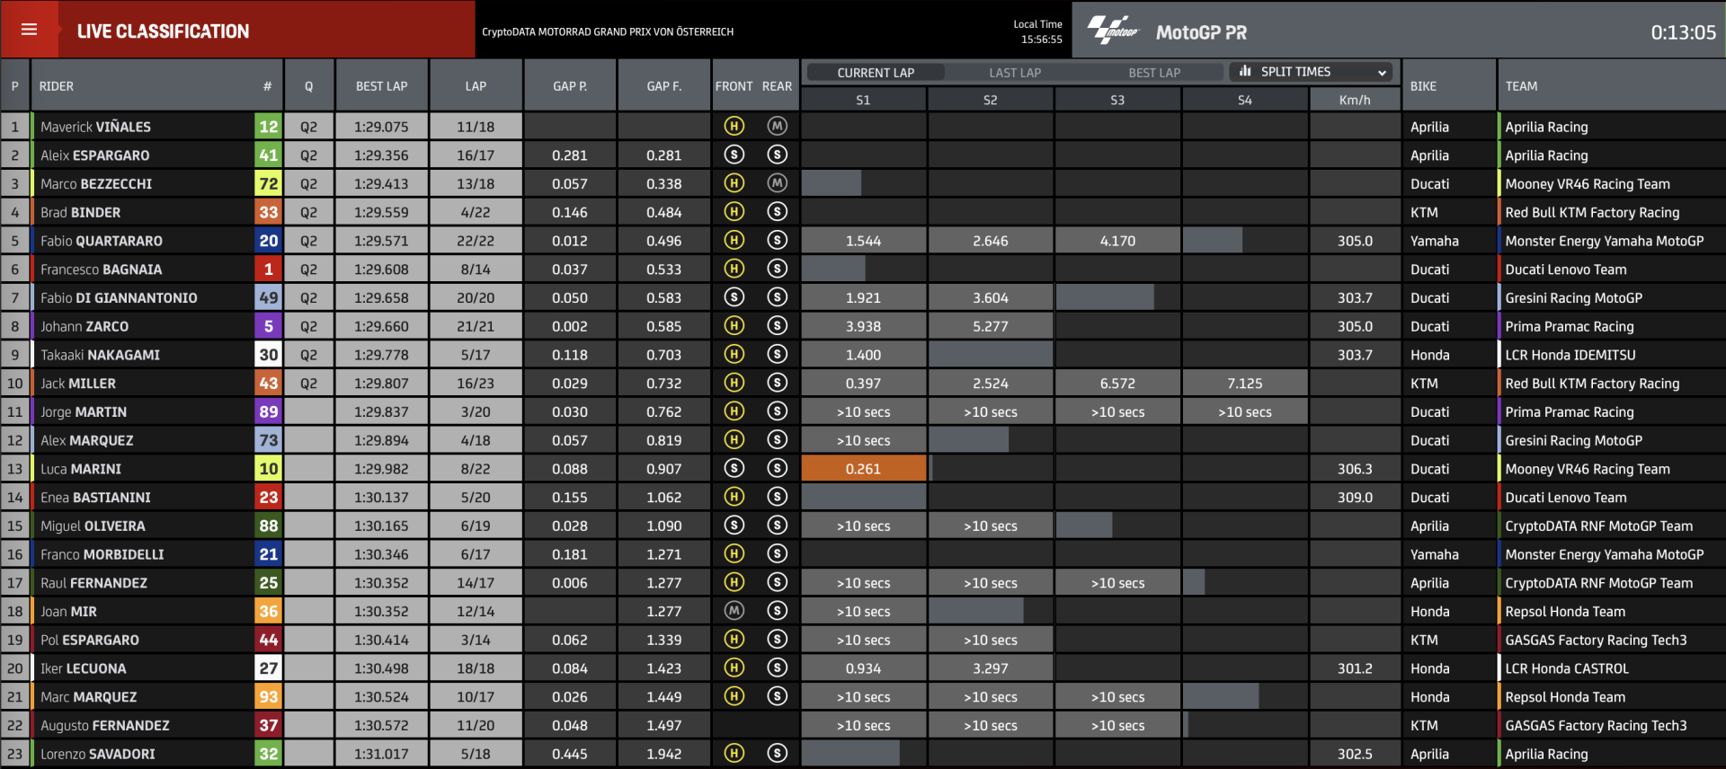Click Lecuona lap count 18/18
1726x769 pixels.
pos(476,668)
